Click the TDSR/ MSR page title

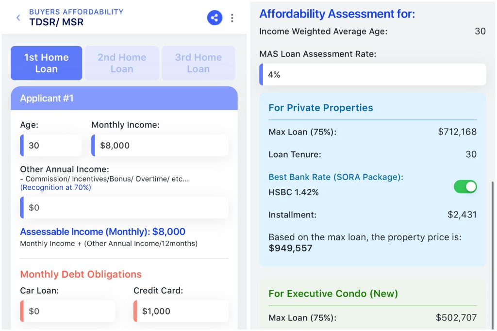(56, 22)
